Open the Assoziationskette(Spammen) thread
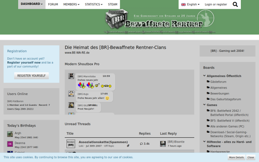 pyautogui.click(x=103, y=142)
